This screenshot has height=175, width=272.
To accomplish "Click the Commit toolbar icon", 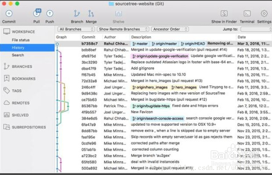I will click(x=9, y=14).
